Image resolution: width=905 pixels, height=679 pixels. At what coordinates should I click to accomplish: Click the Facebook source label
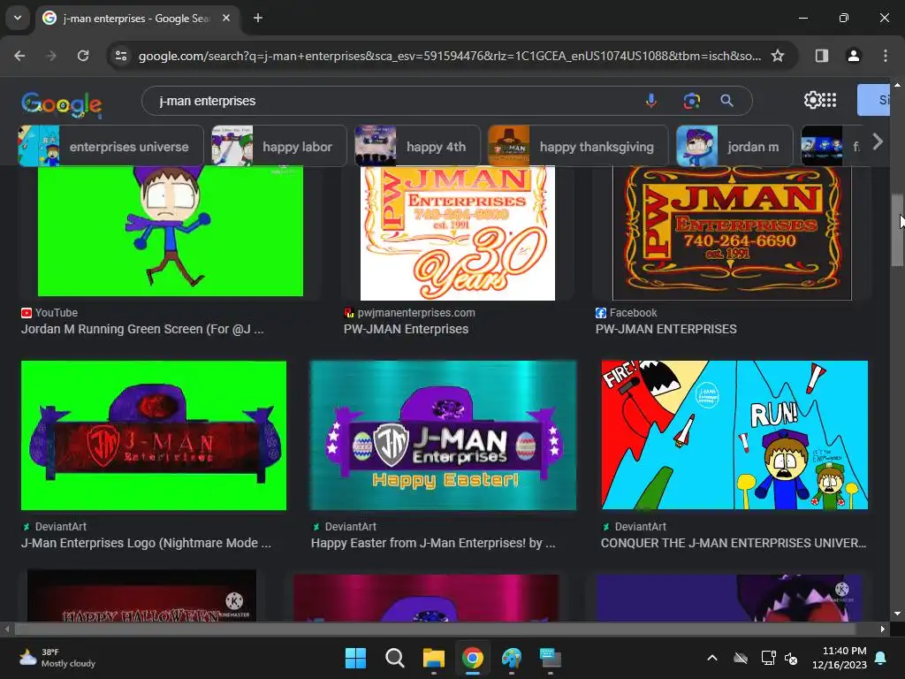pyautogui.click(x=633, y=312)
